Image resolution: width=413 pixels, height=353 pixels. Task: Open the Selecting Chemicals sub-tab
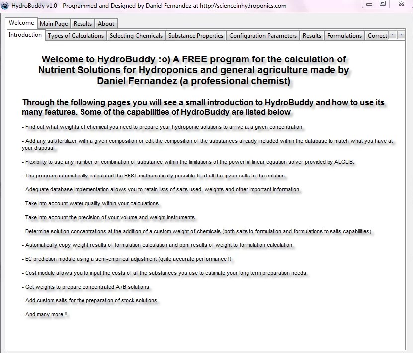(x=136, y=36)
